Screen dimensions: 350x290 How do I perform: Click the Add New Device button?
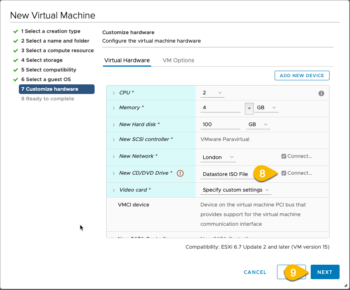tap(302, 76)
